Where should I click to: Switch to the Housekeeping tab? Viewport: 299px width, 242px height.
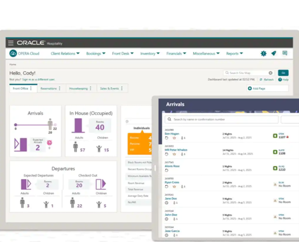coord(78,88)
